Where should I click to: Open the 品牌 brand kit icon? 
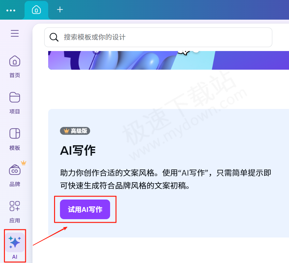coord(14,170)
